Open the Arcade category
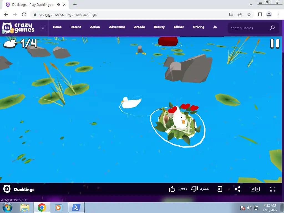This screenshot has width=284, height=213. coord(139,27)
